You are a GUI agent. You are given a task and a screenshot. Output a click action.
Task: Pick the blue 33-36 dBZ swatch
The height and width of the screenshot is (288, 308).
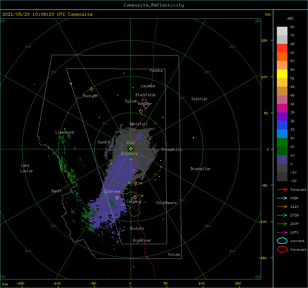coord(282,125)
